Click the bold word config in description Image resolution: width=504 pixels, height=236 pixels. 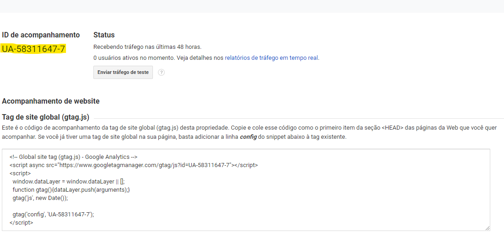click(x=248, y=137)
